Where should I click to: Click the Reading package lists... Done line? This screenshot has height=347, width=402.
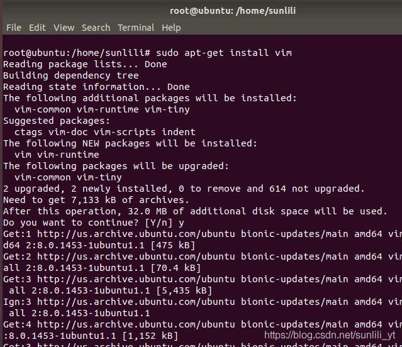(x=85, y=64)
